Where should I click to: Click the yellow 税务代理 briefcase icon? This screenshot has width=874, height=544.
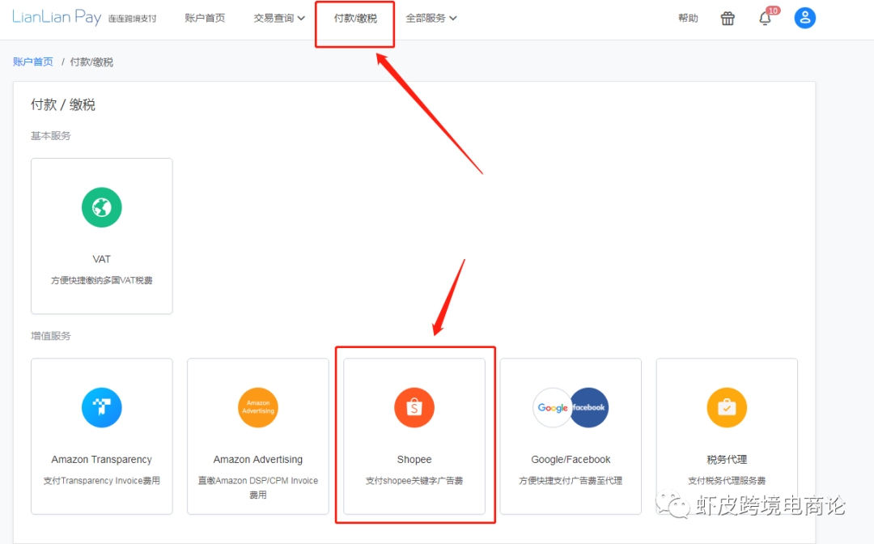(727, 407)
